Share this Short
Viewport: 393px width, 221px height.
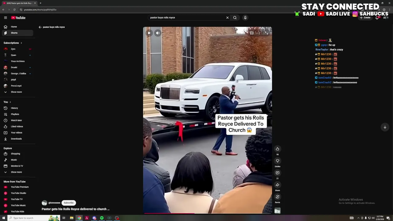click(278, 185)
